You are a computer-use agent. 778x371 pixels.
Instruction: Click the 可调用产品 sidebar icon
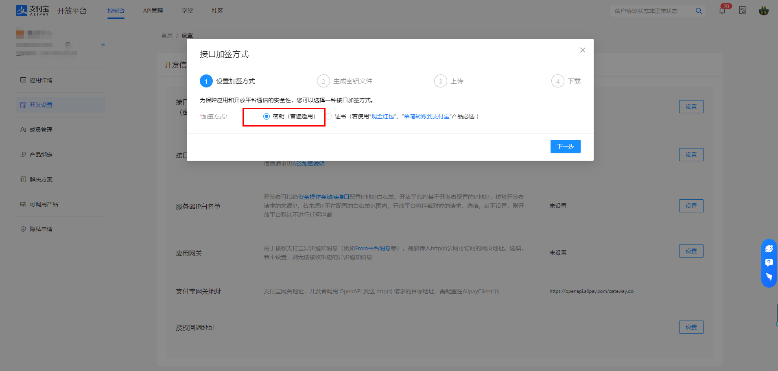[x=23, y=204]
